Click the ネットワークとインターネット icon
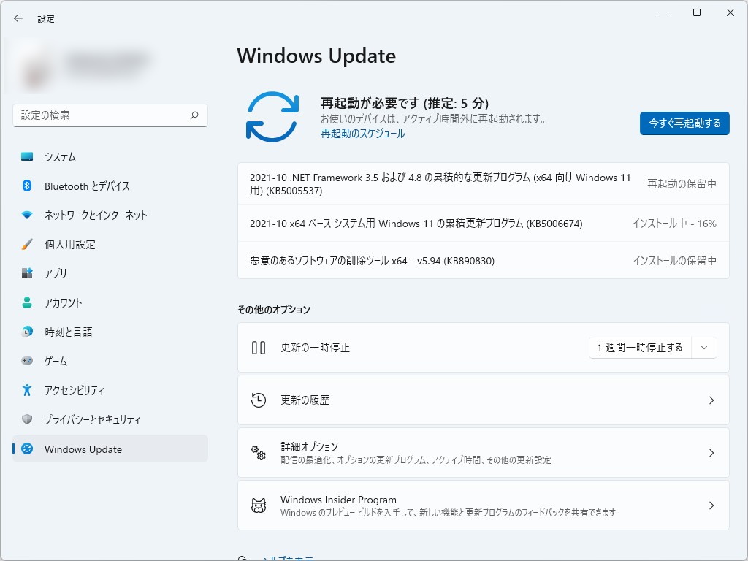 pos(26,215)
